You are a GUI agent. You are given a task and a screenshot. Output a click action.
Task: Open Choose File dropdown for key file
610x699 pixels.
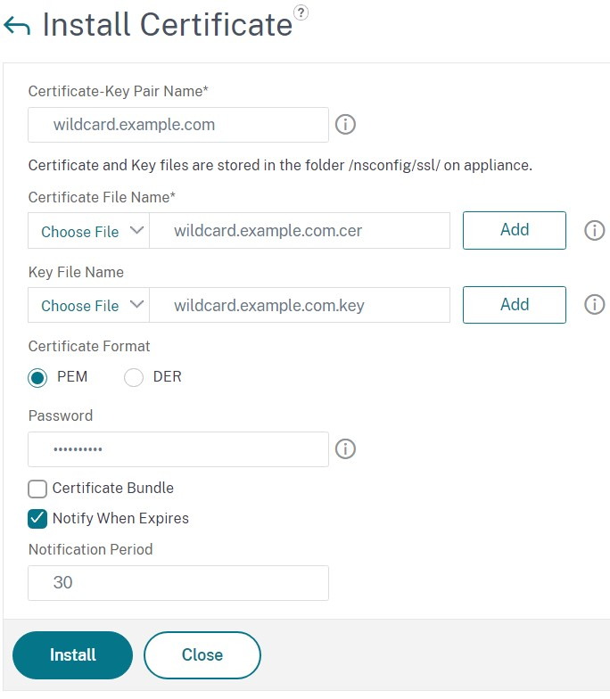[89, 306]
